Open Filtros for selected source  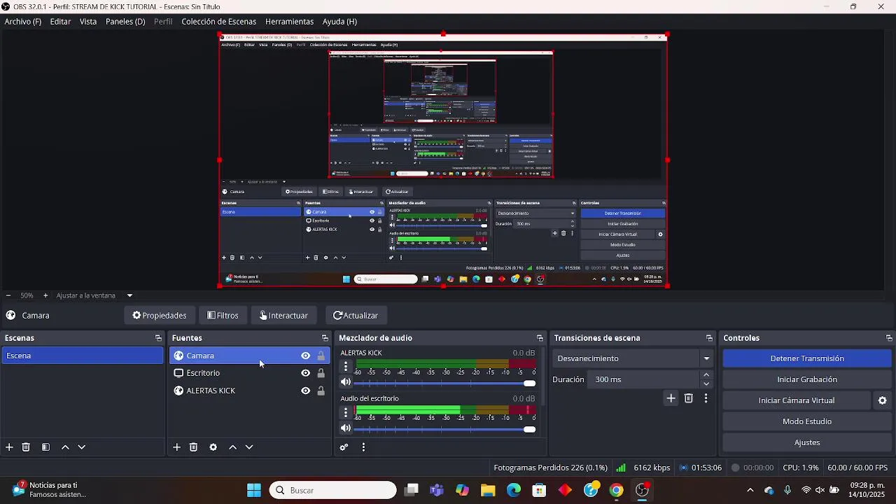[223, 316]
